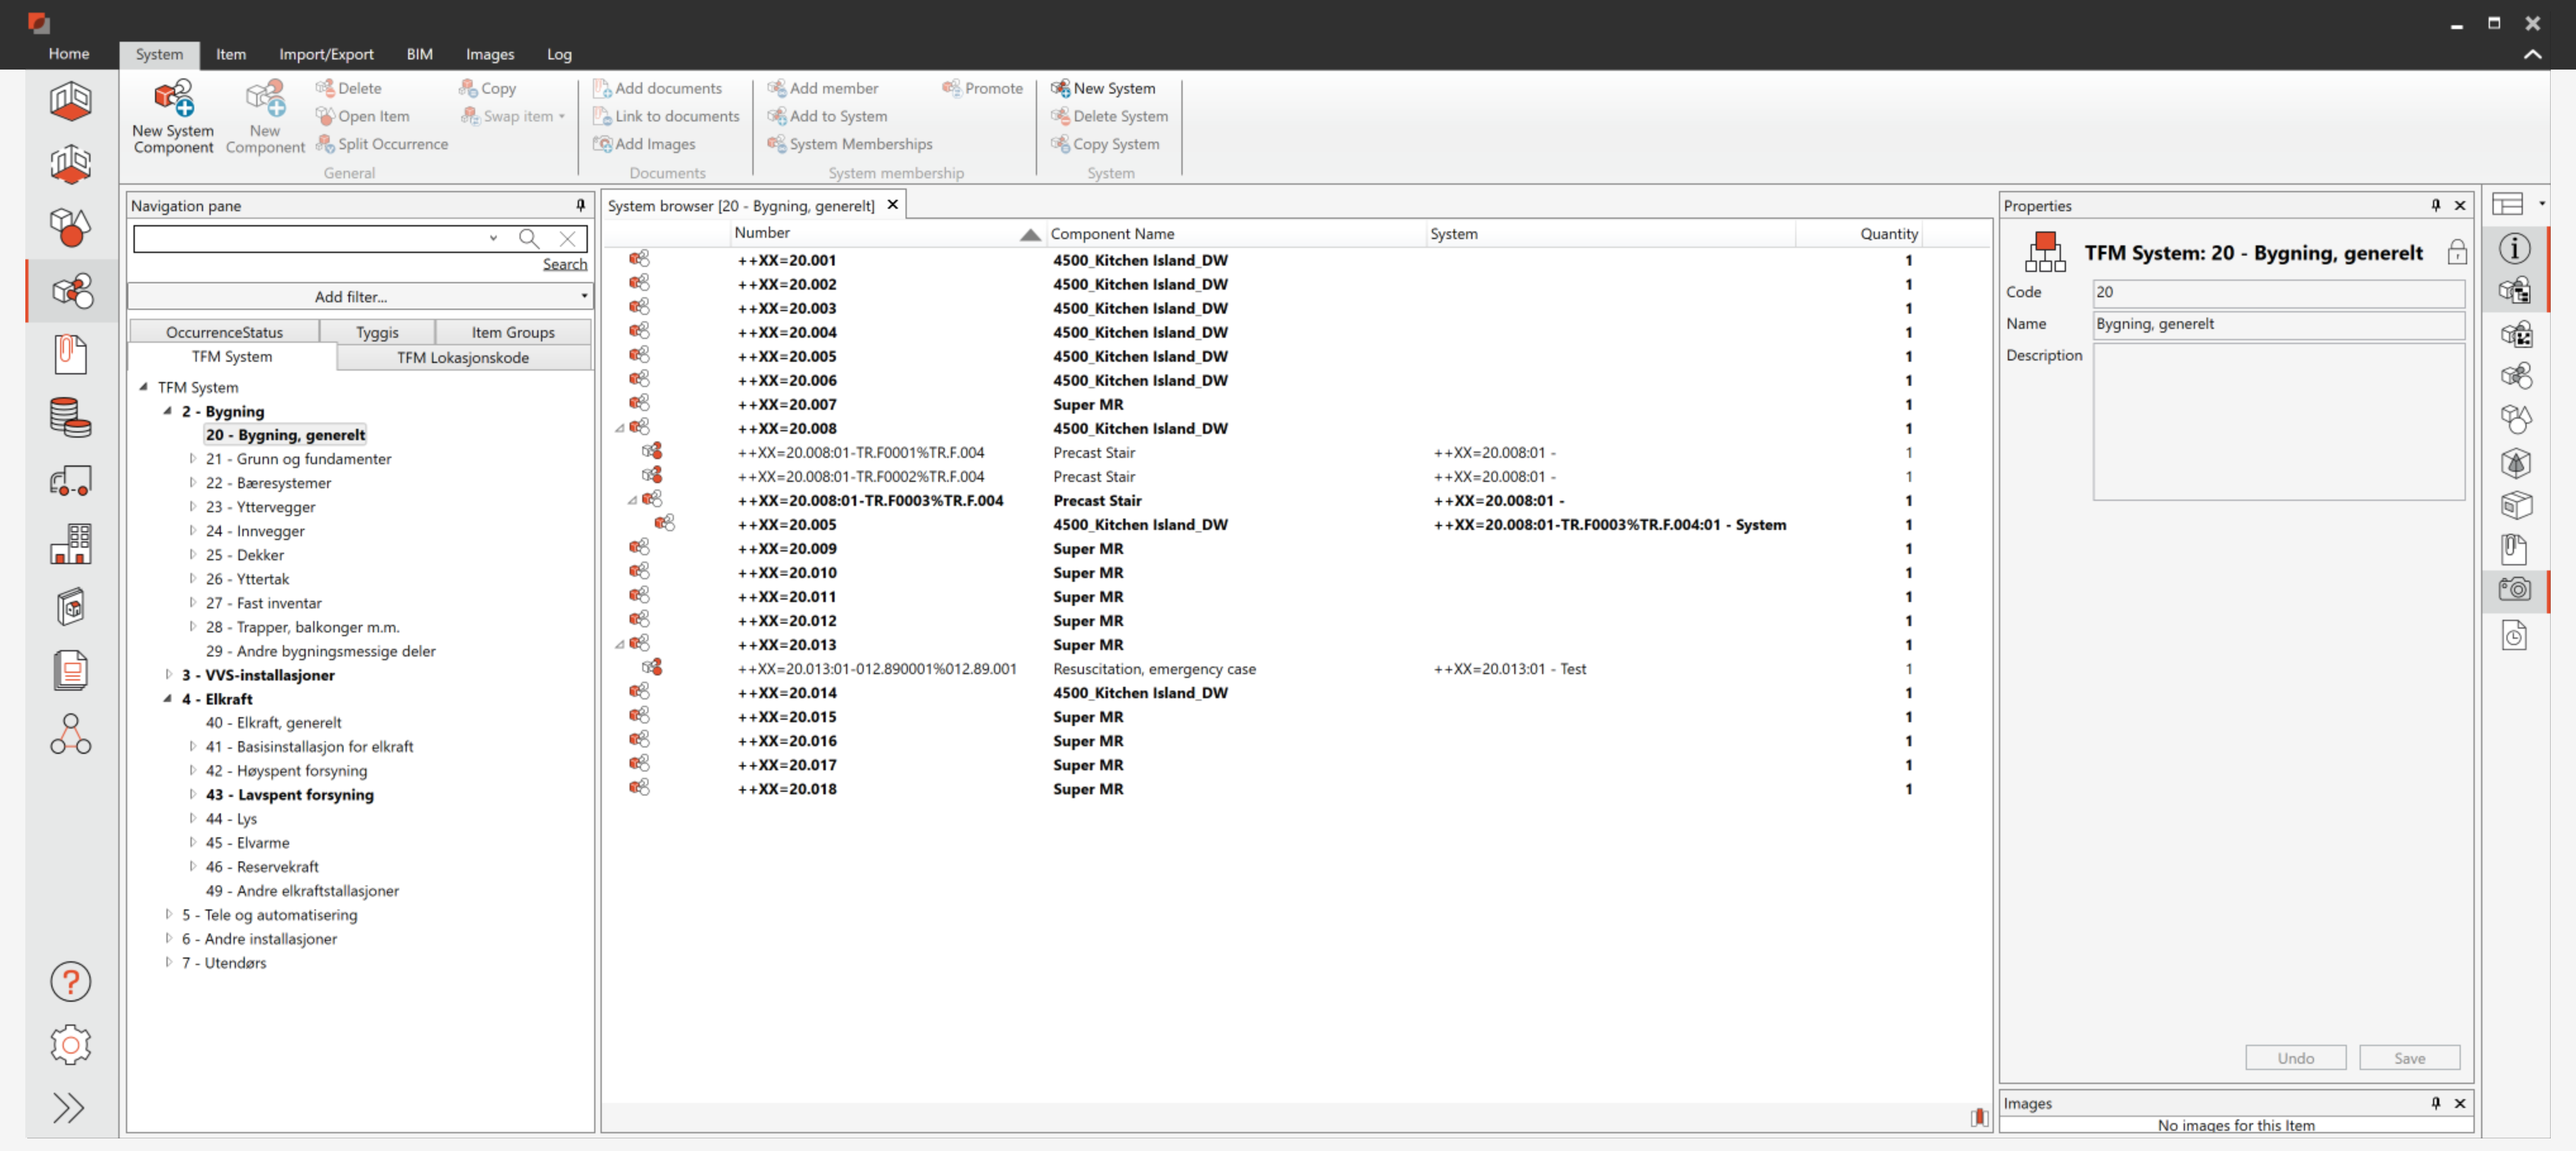Viewport: 2576px width, 1151px height.
Task: Click the information icon in right sidebar
Action: pyautogui.click(x=2514, y=248)
